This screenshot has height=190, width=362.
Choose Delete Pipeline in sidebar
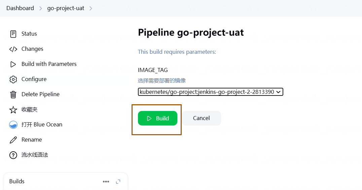40,94
